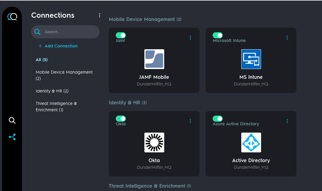Click DunderMifflin_HQ under MS Intune
This screenshot has height=191, width=322.
click(x=251, y=84)
